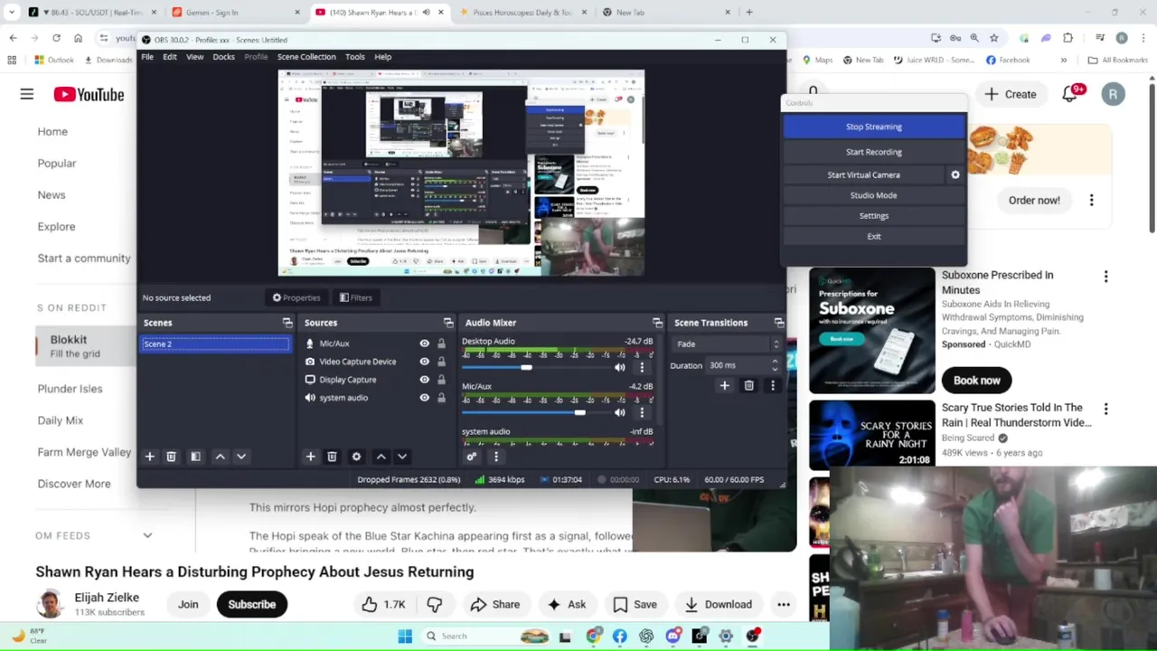
Task: Mute Mic/Aux in the Audio Mixer
Action: 620,412
